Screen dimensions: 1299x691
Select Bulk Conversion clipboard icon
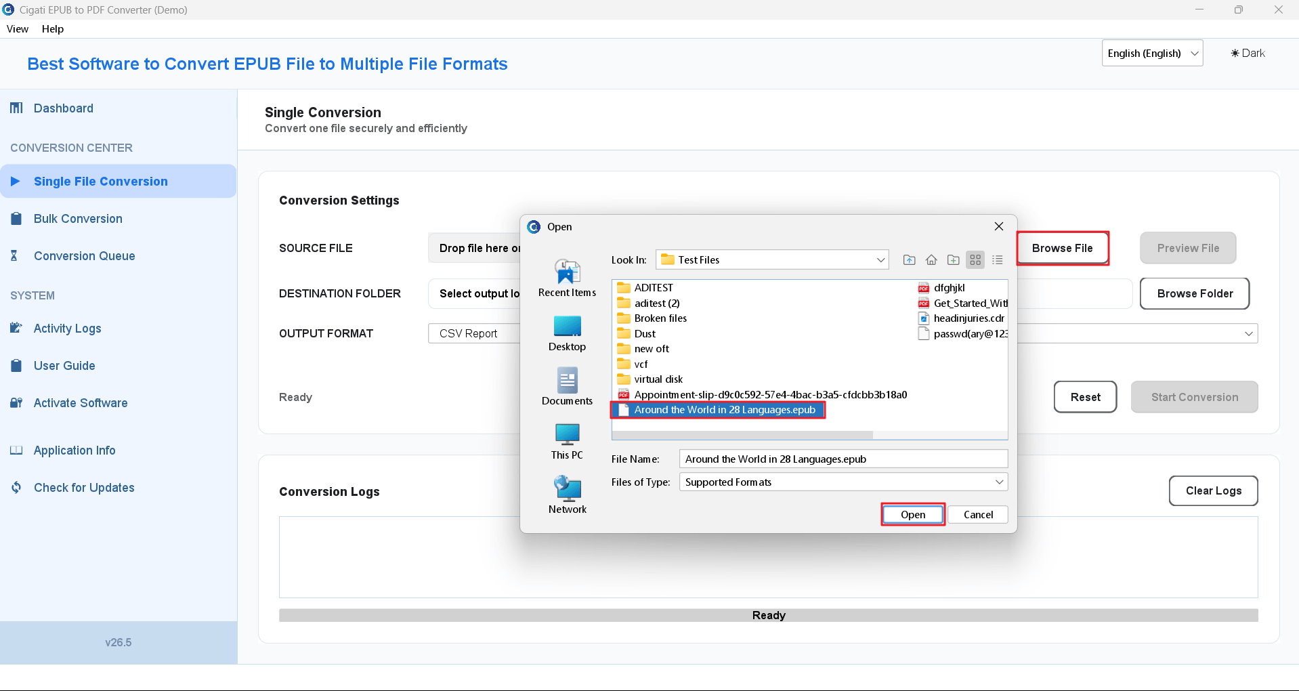(16, 219)
